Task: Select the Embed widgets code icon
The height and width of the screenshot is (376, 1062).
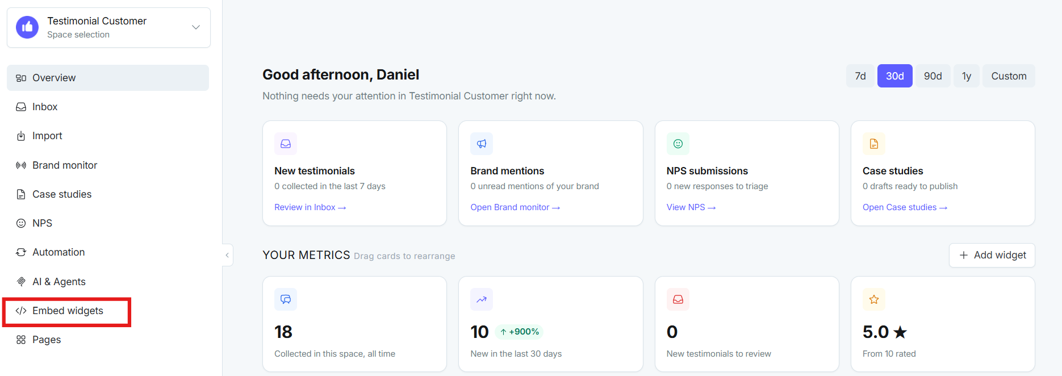Action: tap(21, 311)
